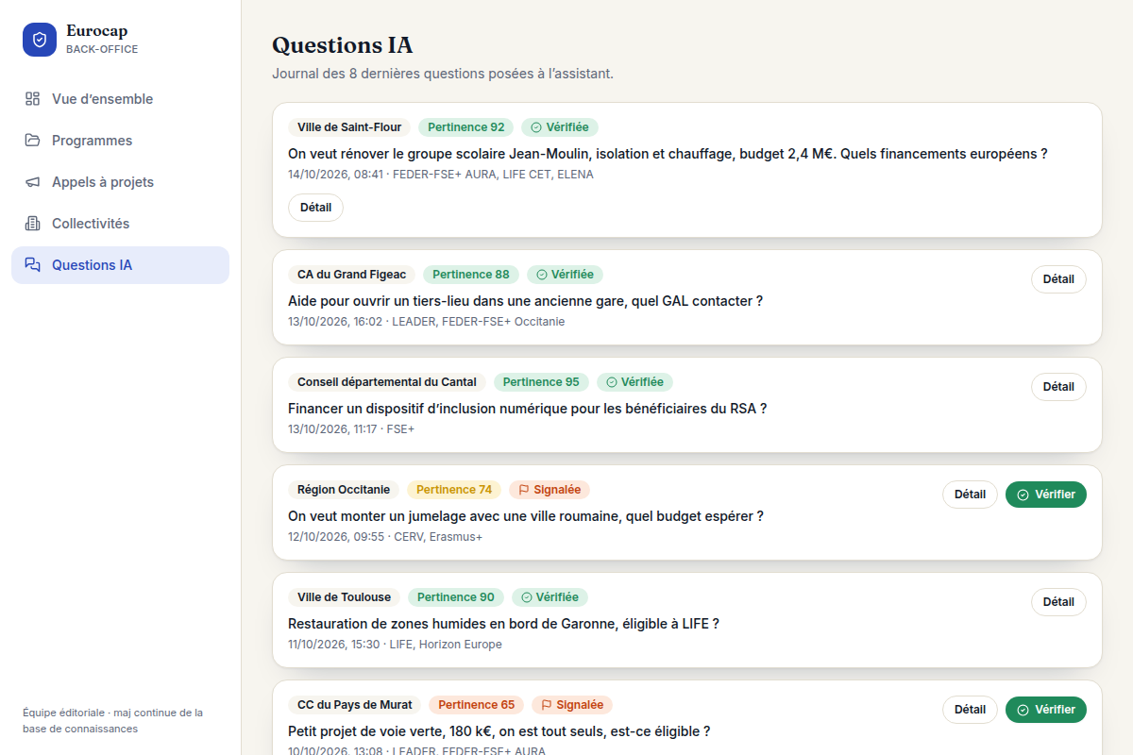This screenshot has height=755, width=1133.
Task: Click the Pertinence 95 badge
Action: coord(541,382)
